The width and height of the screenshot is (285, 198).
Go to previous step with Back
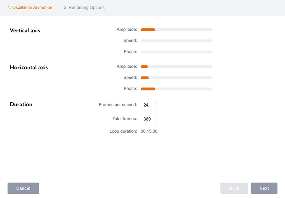[x=234, y=188]
